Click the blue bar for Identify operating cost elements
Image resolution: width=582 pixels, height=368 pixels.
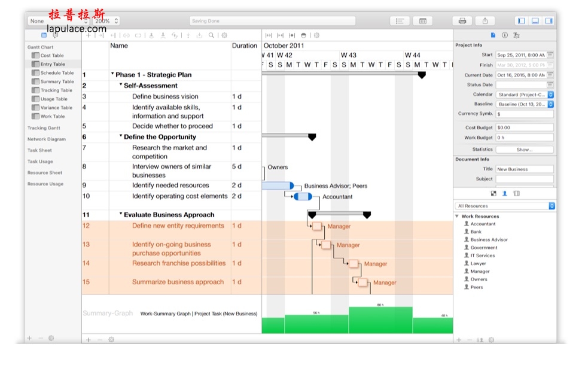point(303,196)
